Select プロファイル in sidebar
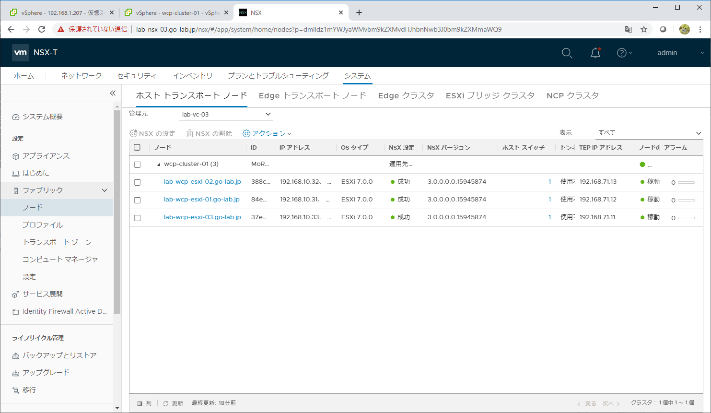Screen dimensions: 711x413 click(43, 225)
